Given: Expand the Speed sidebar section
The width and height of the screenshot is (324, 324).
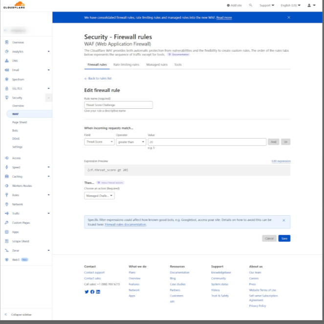Looking at the screenshot, I should click(48, 167).
